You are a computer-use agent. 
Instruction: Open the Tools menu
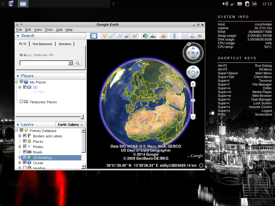[49, 30]
